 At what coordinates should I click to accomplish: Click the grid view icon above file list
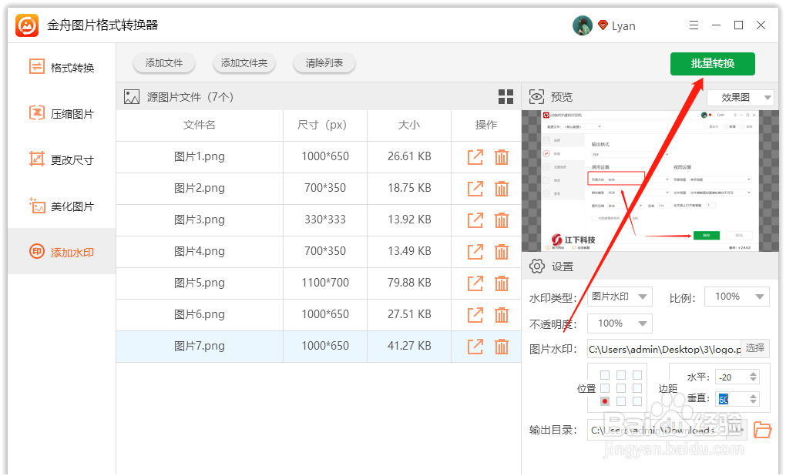pyautogui.click(x=506, y=96)
